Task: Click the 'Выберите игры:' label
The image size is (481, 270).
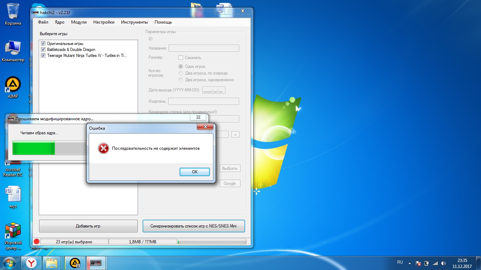Action: tap(54, 34)
